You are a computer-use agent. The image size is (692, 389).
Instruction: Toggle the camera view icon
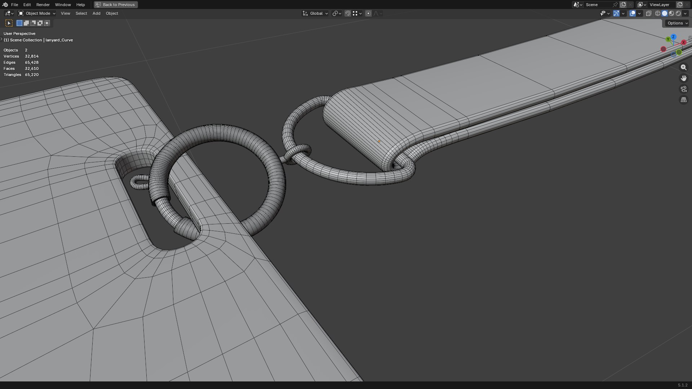[x=683, y=89]
